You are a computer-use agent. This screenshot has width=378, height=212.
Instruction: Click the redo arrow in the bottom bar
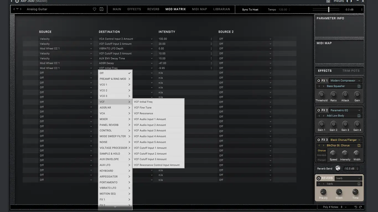click(360, 207)
